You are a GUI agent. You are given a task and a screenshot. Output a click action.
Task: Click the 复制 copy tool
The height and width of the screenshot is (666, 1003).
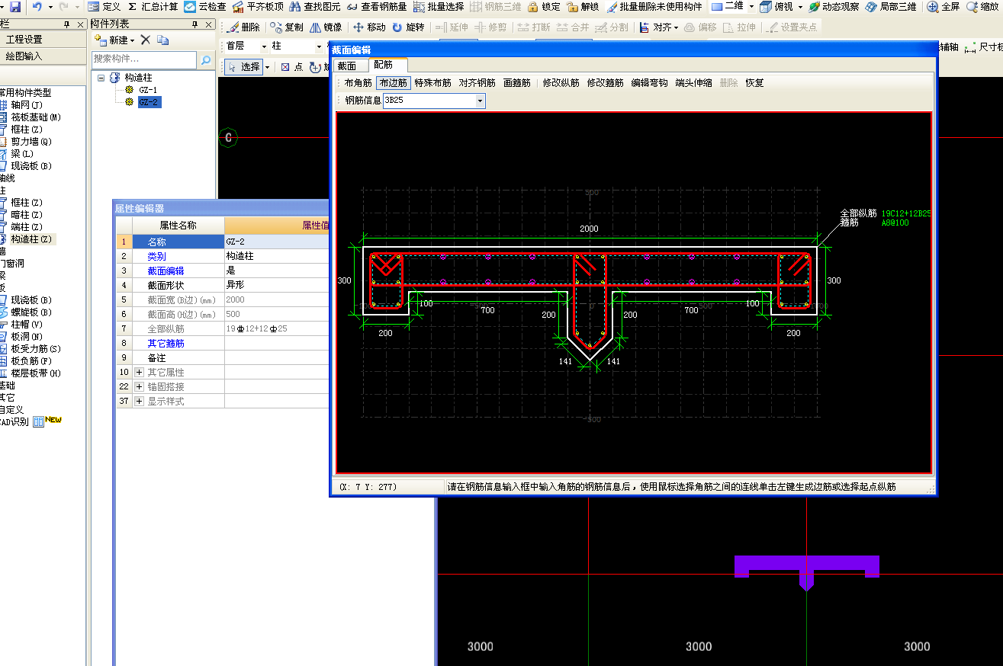[x=287, y=27]
